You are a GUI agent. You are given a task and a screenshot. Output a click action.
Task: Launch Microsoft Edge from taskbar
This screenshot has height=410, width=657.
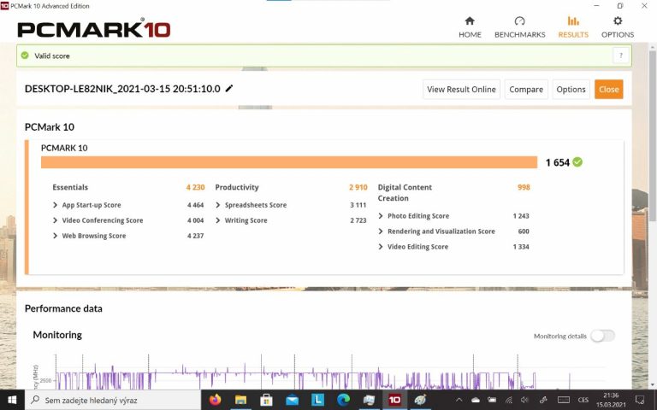[343, 400]
